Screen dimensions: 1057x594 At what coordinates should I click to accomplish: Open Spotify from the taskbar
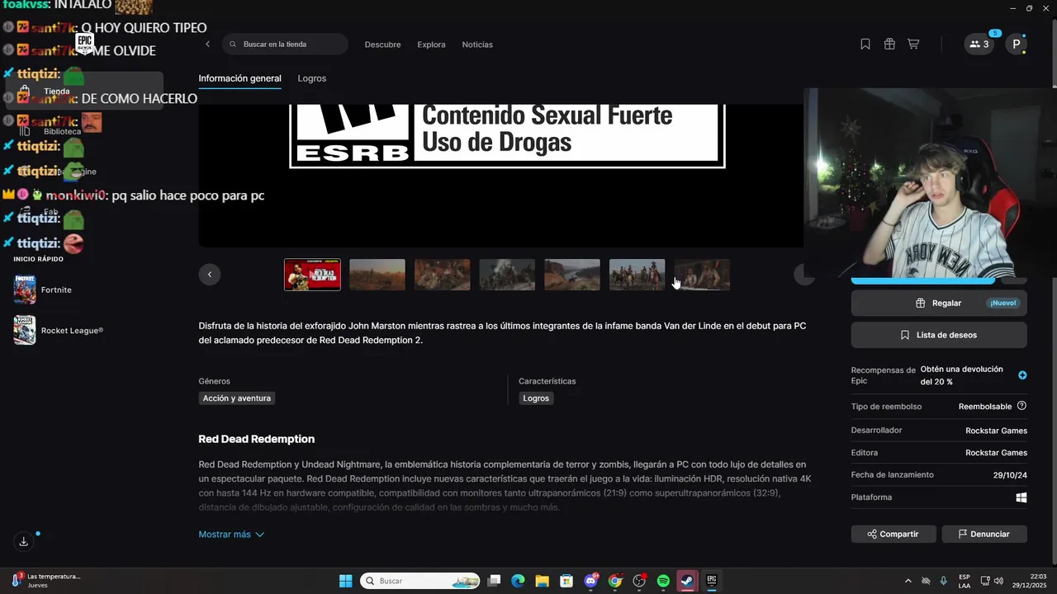click(x=663, y=581)
